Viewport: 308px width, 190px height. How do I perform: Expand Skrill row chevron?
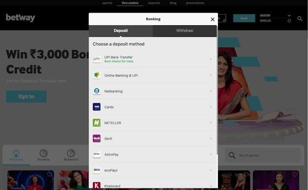pos(211,138)
